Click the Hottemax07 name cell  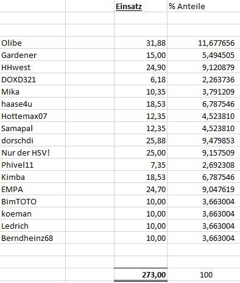33,116
